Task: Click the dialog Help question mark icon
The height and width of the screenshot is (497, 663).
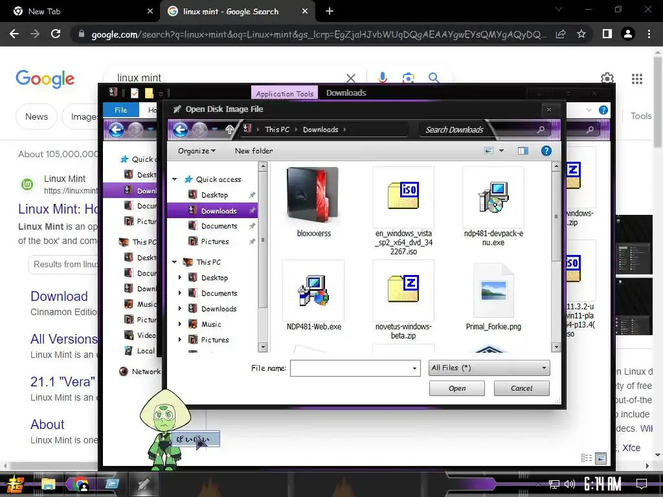Action: pyautogui.click(x=546, y=151)
